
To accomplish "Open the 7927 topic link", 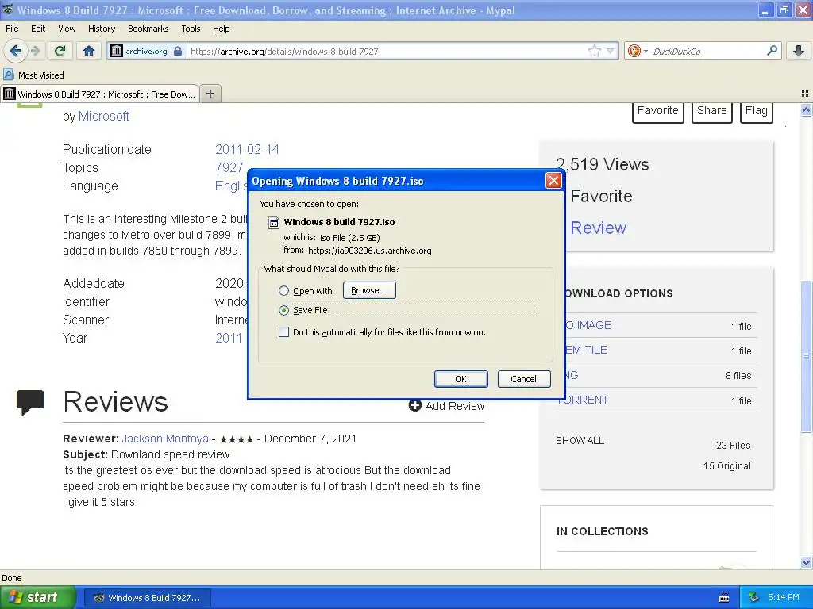I will [229, 167].
